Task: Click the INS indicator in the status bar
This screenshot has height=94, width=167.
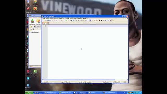Action: (x=125, y=82)
